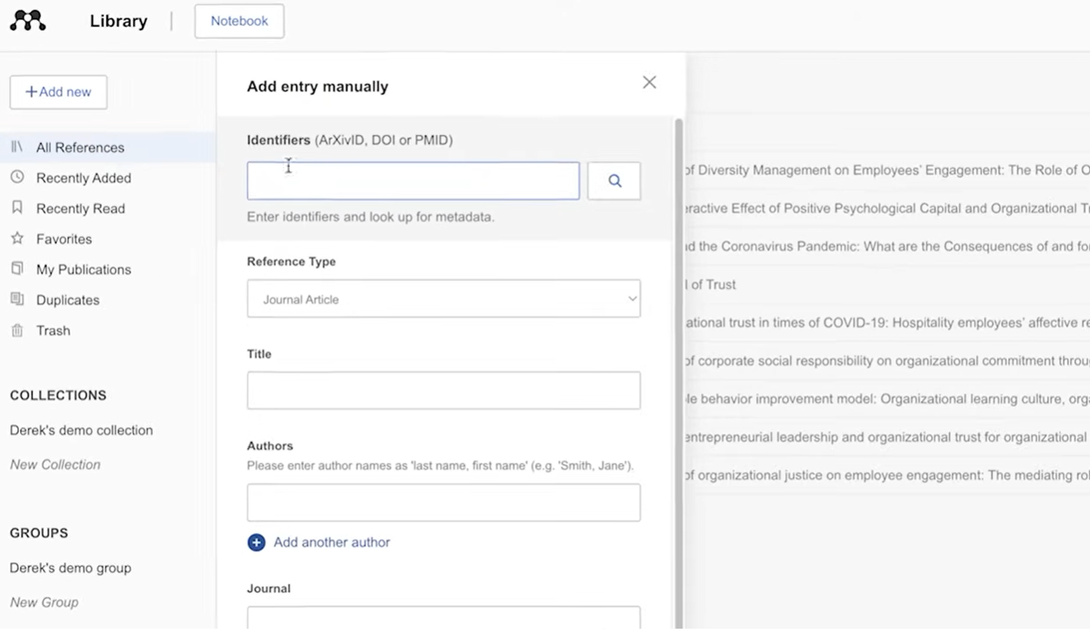Click the identifier lookup magnifier button
Viewport: 1090px width, 631px height.
pyautogui.click(x=614, y=181)
